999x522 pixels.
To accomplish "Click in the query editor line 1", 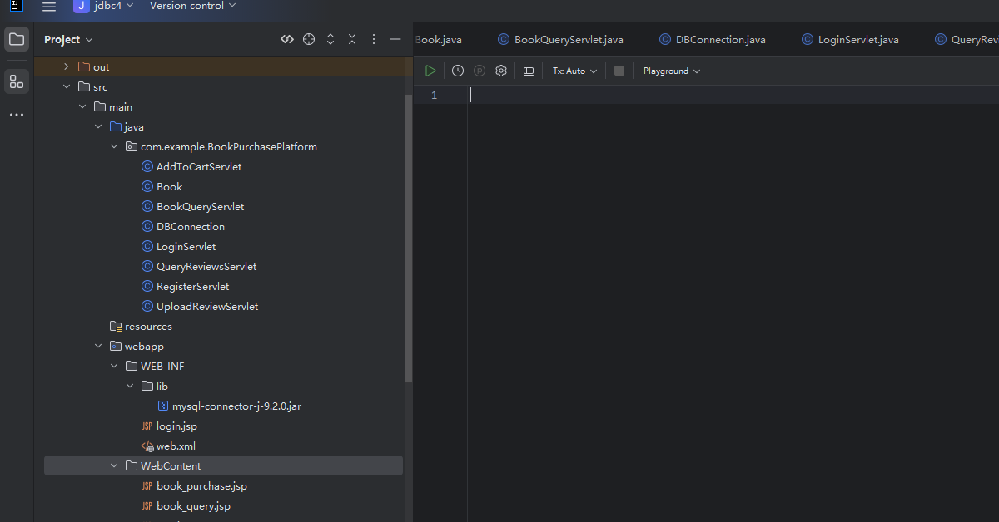I will tap(733, 95).
